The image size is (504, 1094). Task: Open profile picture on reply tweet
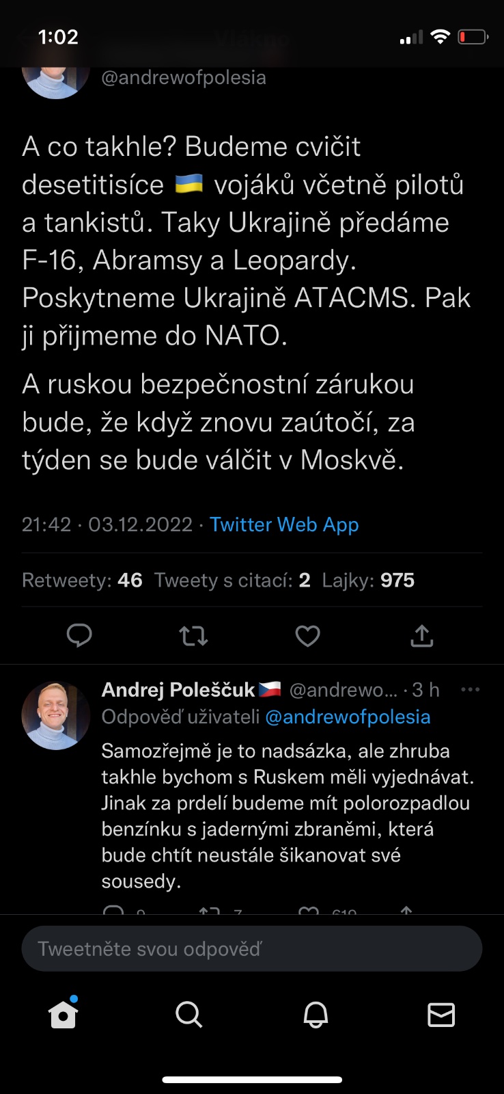click(56, 715)
